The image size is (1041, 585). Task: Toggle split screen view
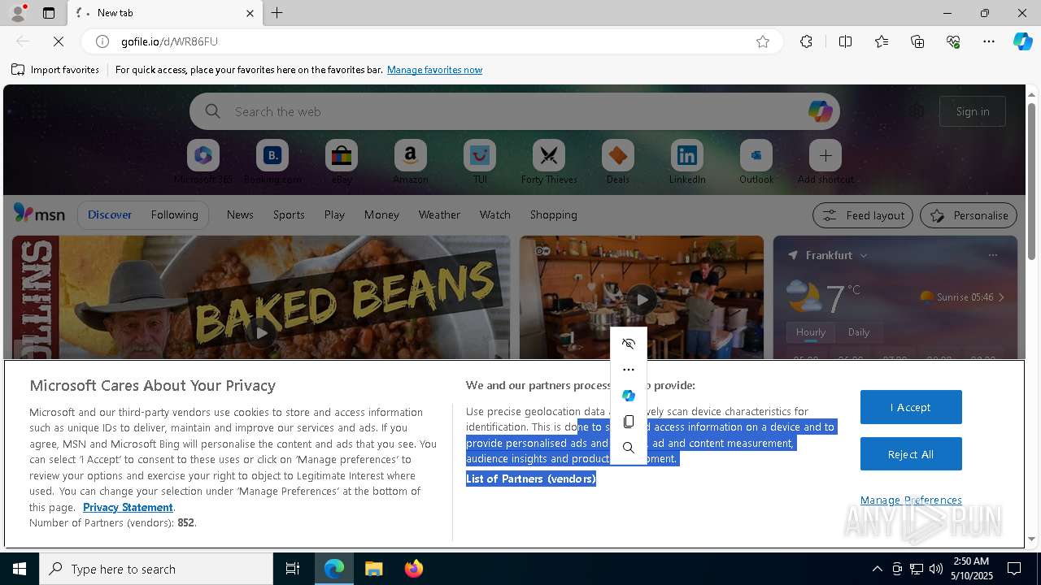(x=845, y=41)
